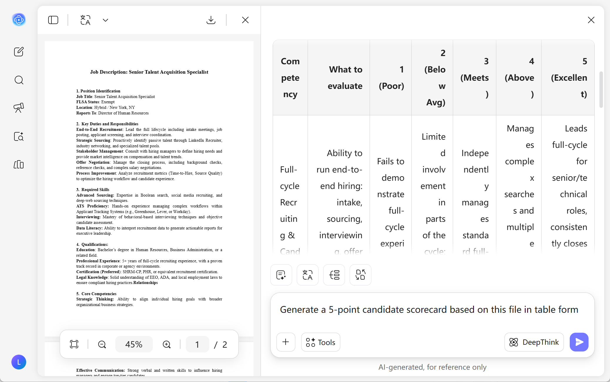610x382 pixels.
Task: Click the 45% zoom level field
Action: [x=134, y=344]
